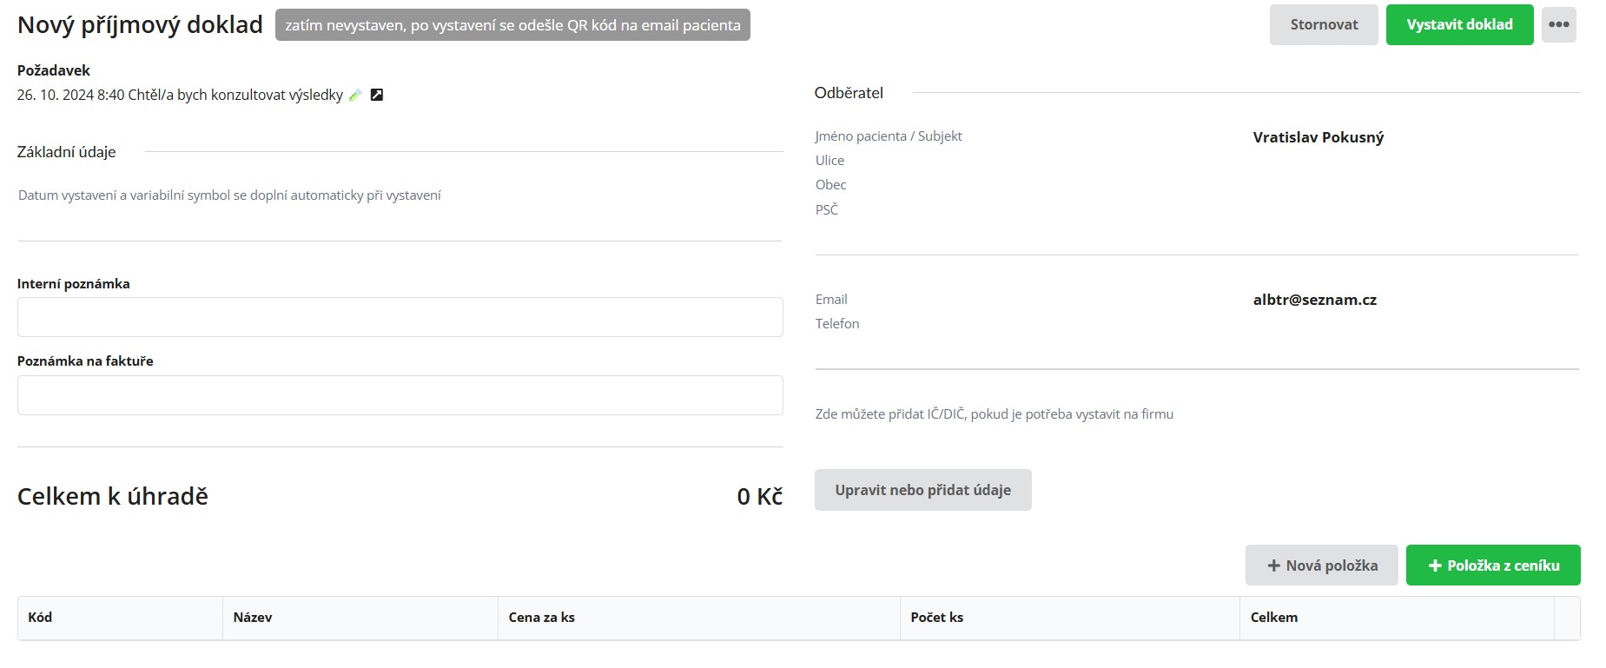Click the test tube icon beside the request

(355, 96)
